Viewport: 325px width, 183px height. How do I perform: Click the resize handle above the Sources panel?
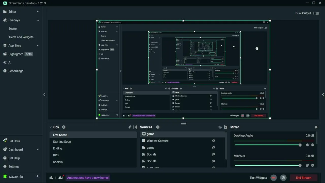183,124
